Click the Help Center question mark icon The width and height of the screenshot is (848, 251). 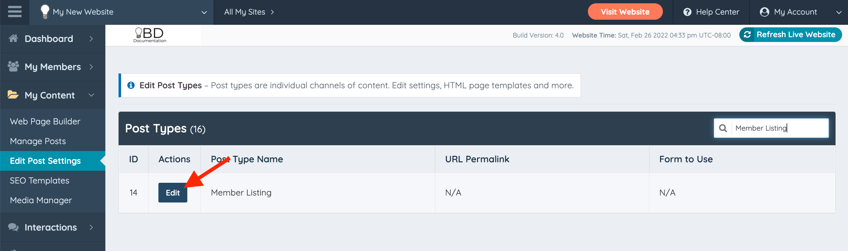(687, 12)
